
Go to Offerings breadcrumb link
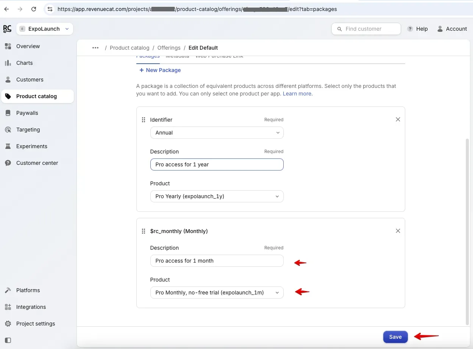(169, 48)
